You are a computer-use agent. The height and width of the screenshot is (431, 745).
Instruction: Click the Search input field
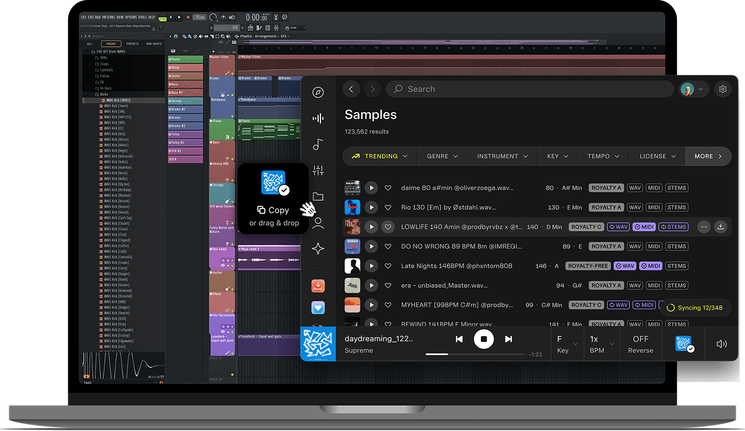click(529, 89)
